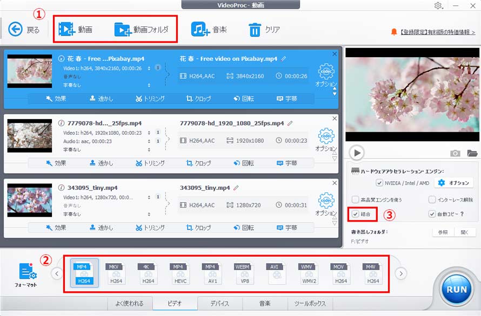Expand Video1 track selector of 7779078-hd video
The width and height of the screenshot is (481, 316).
click(x=149, y=133)
